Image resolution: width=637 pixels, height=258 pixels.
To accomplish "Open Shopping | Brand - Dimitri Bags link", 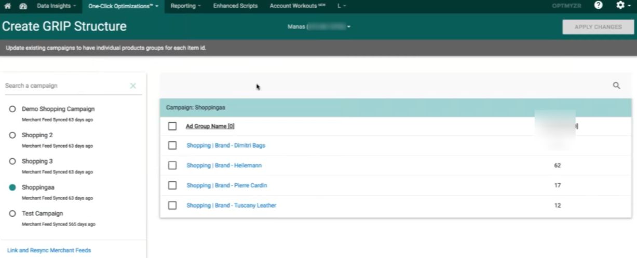I will click(226, 146).
